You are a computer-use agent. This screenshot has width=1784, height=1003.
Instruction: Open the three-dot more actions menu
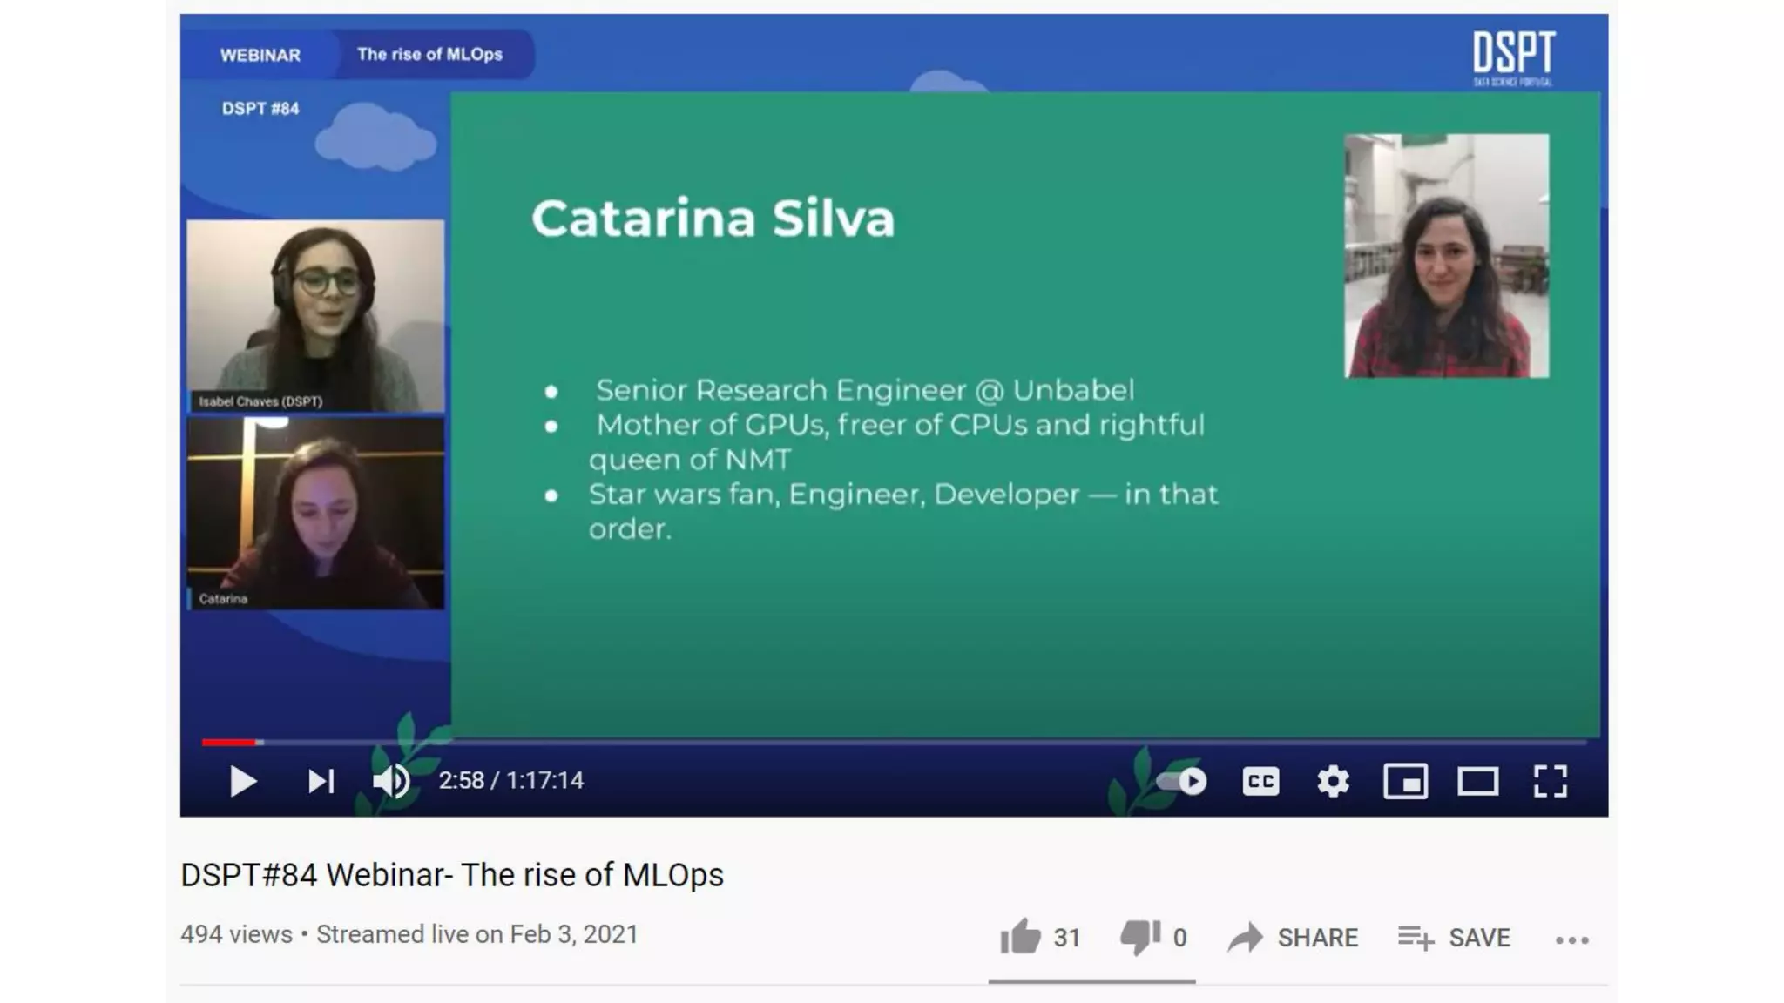1571,939
